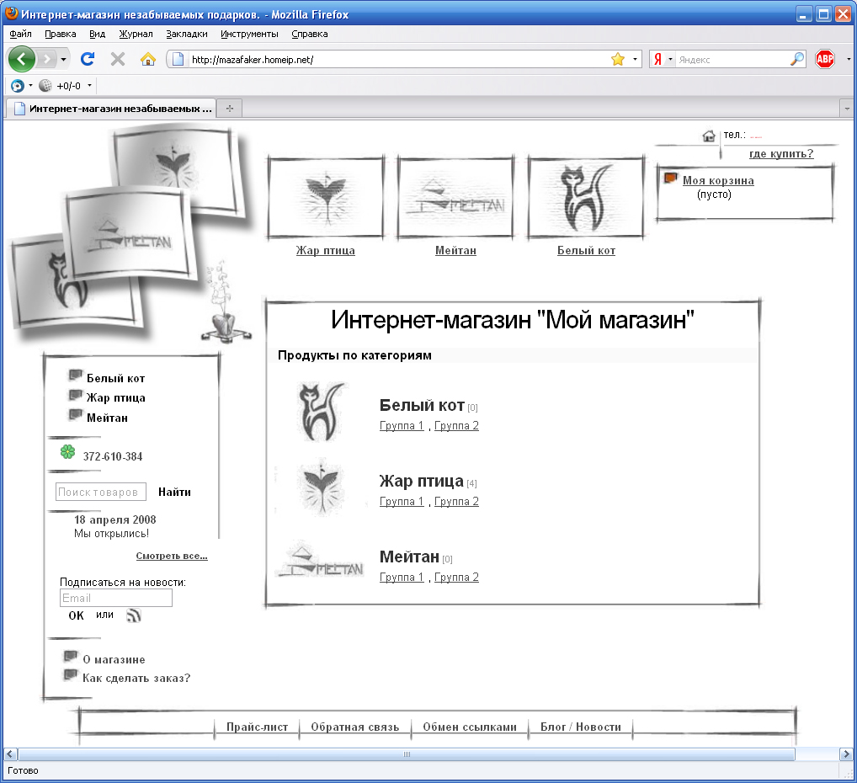This screenshot has height=783, width=857.
Task: Open the Журнал menu
Action: pos(136,34)
